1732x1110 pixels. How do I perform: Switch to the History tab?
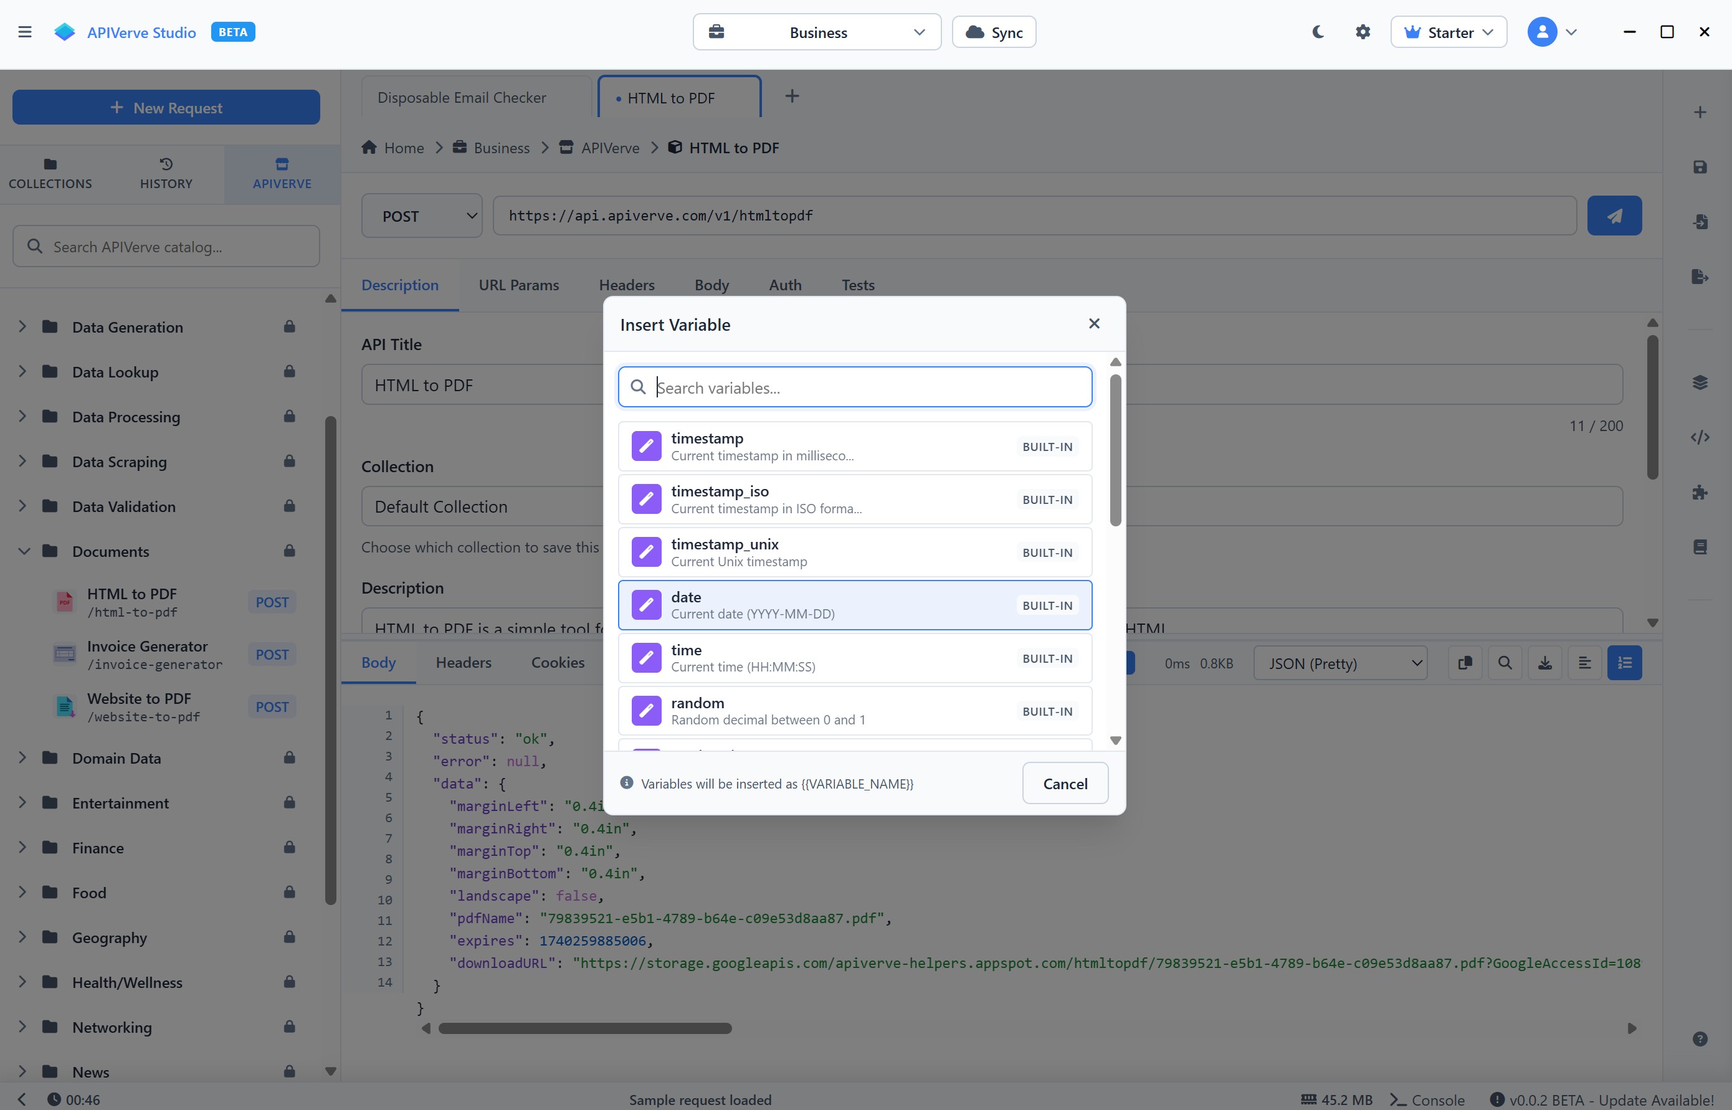166,174
